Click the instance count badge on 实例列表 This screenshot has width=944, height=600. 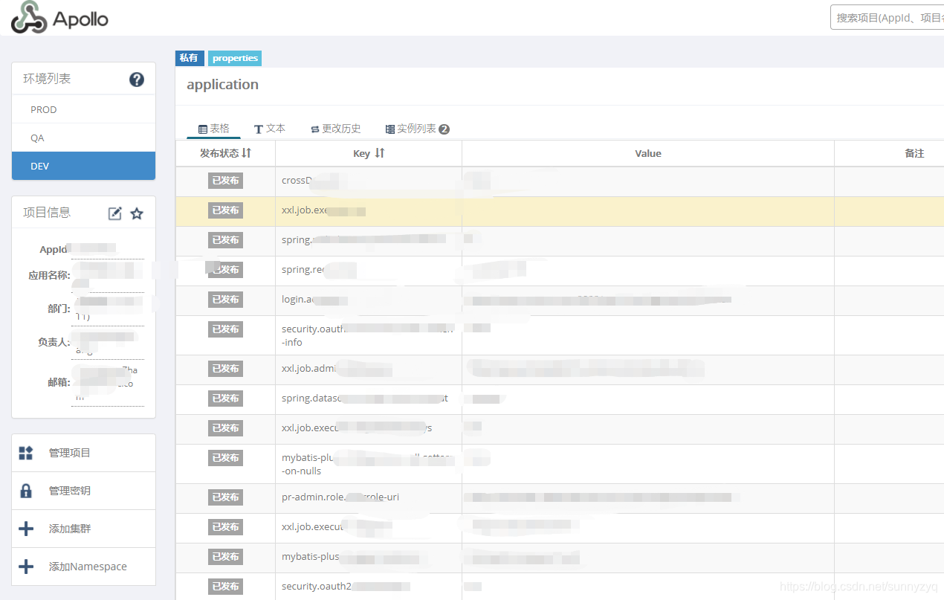pos(444,128)
